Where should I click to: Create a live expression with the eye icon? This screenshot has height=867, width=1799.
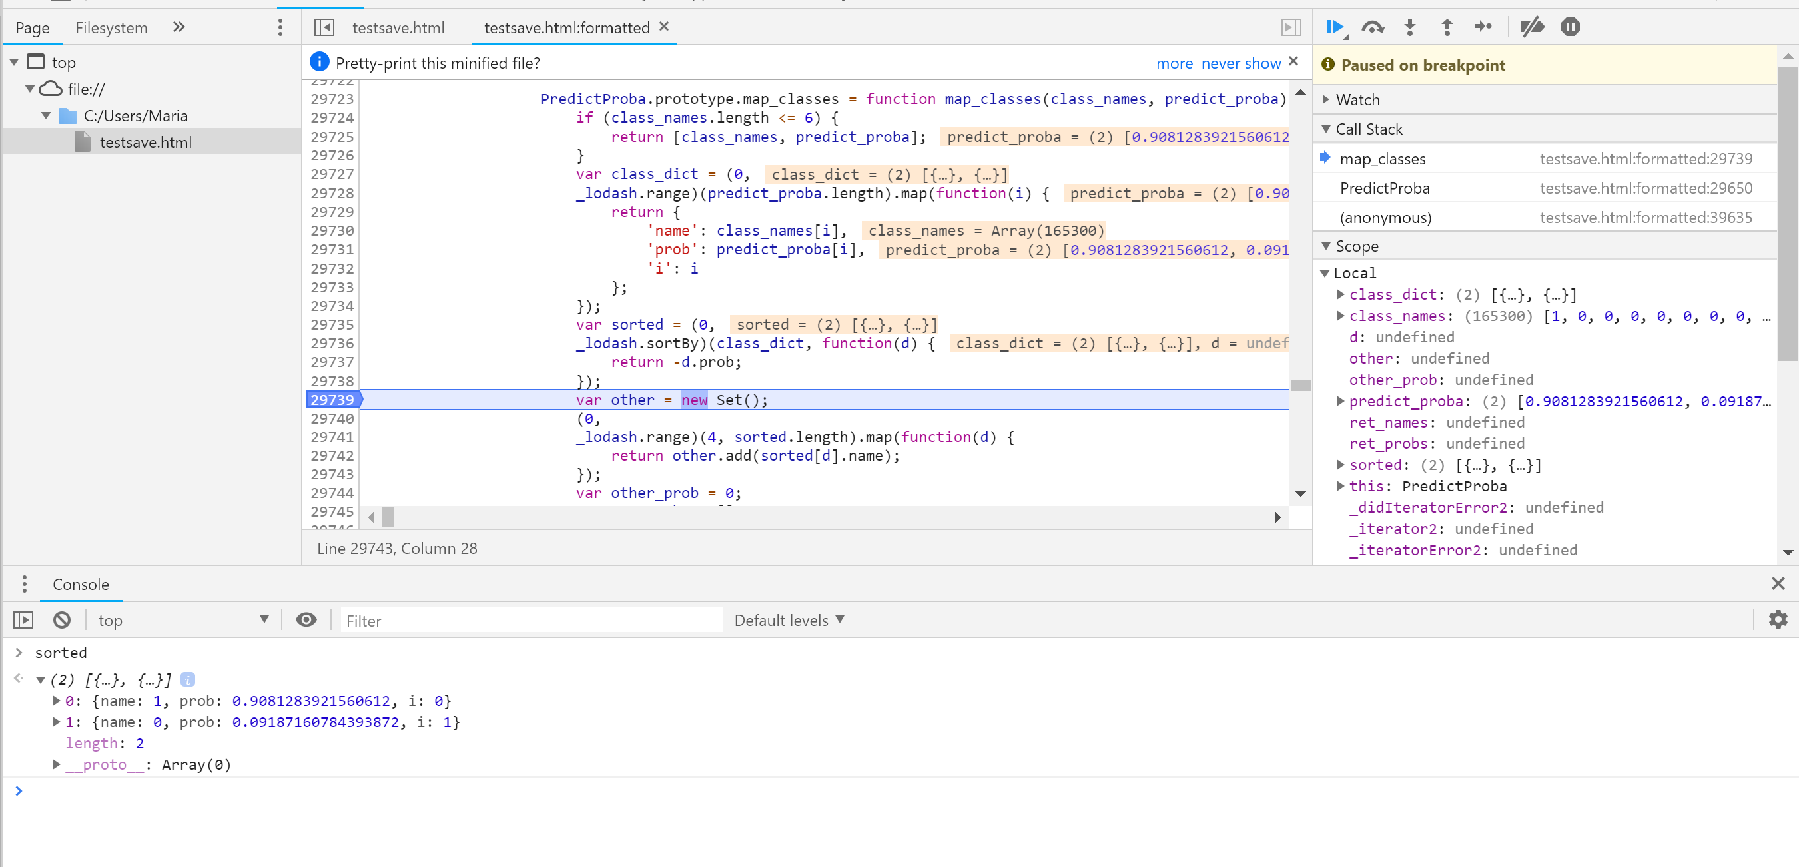pyautogui.click(x=306, y=619)
